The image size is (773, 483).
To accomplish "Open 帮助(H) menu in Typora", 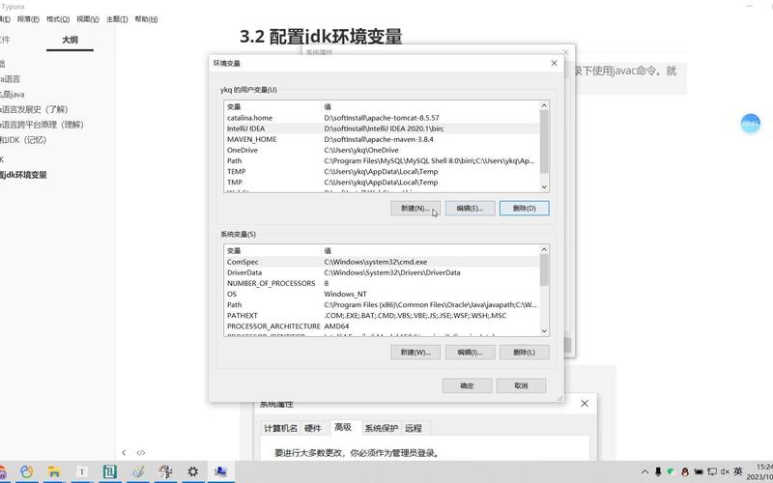I will coord(147,19).
